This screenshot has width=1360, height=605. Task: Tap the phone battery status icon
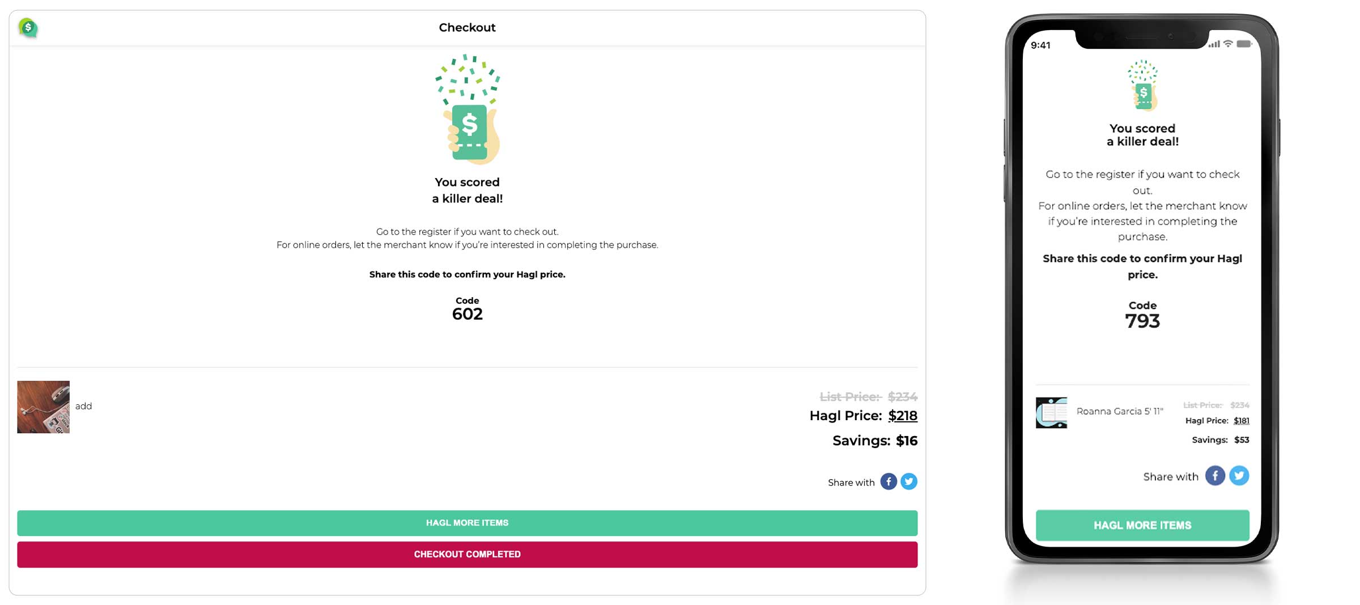[x=1244, y=44]
